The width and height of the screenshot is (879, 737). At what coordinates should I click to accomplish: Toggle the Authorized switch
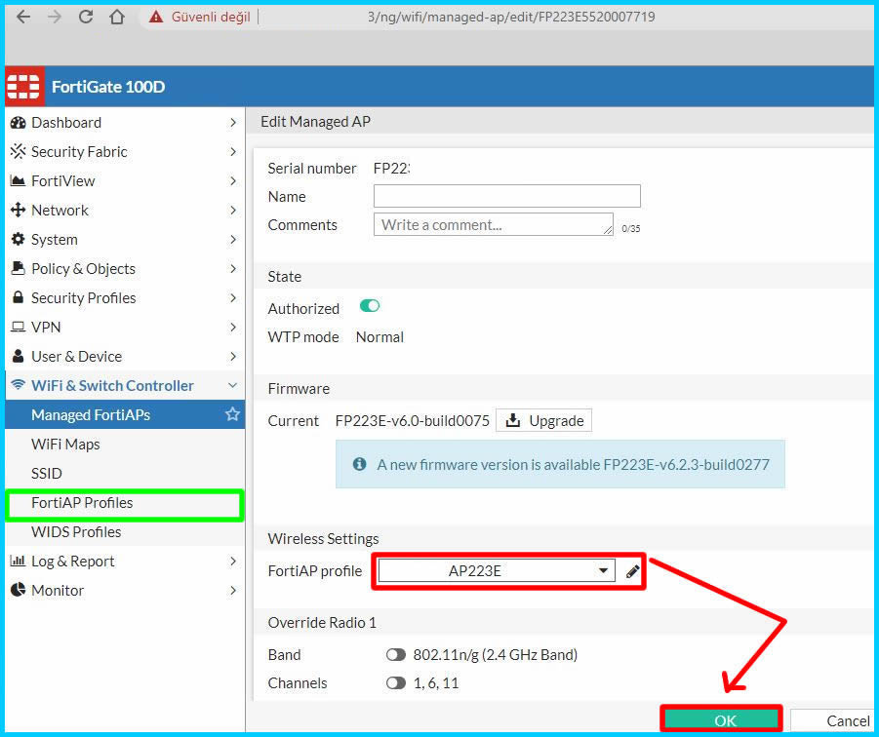[370, 306]
